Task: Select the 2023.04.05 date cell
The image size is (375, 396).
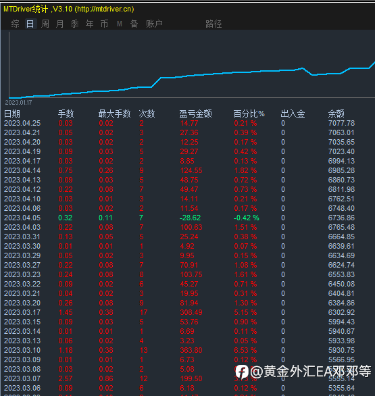Action: pyautogui.click(x=22, y=218)
